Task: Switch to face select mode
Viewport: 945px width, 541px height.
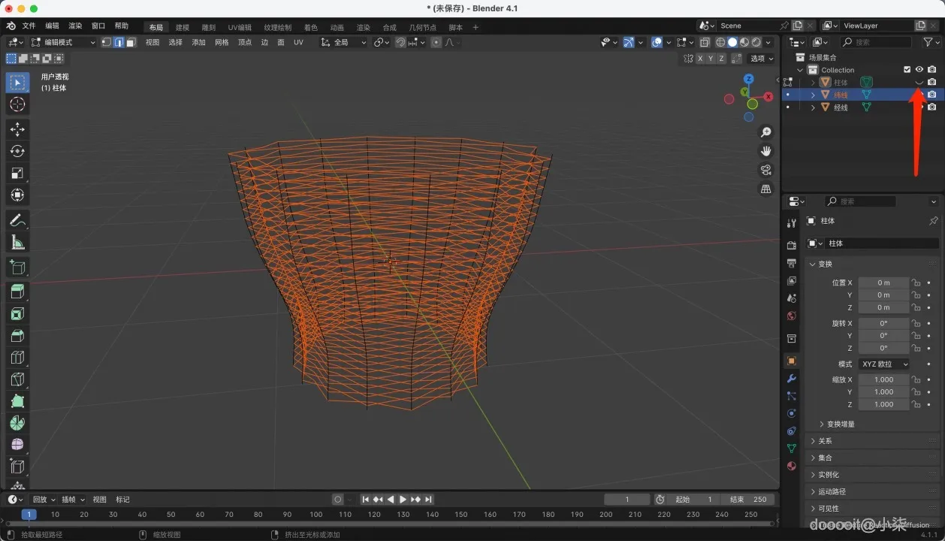Action: (x=131, y=42)
